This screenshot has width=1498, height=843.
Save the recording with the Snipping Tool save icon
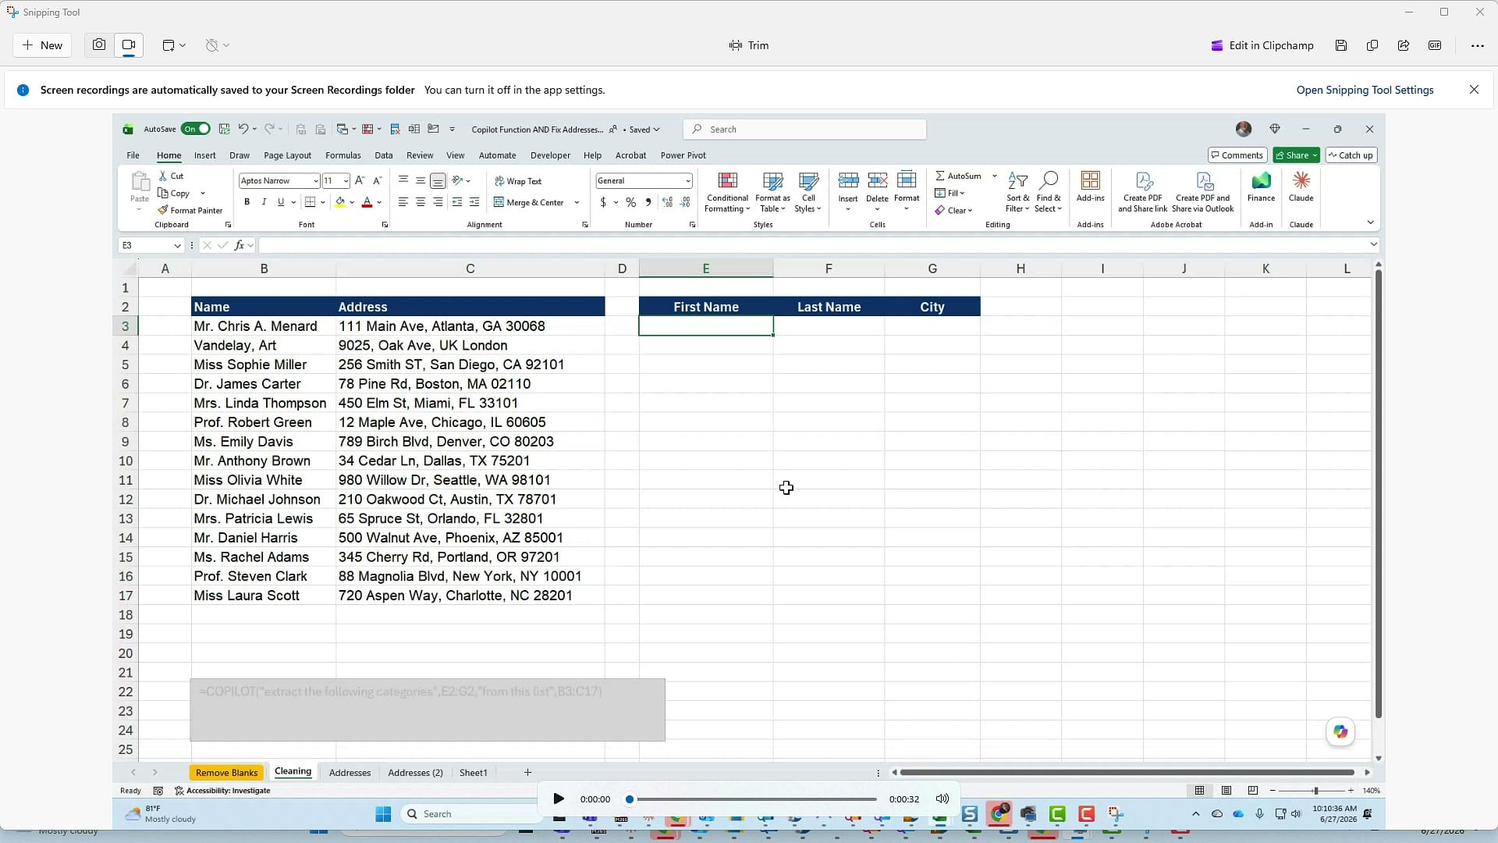[1341, 45]
